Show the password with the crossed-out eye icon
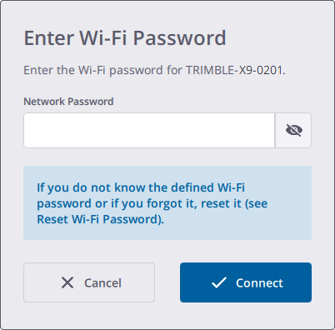 (x=294, y=130)
